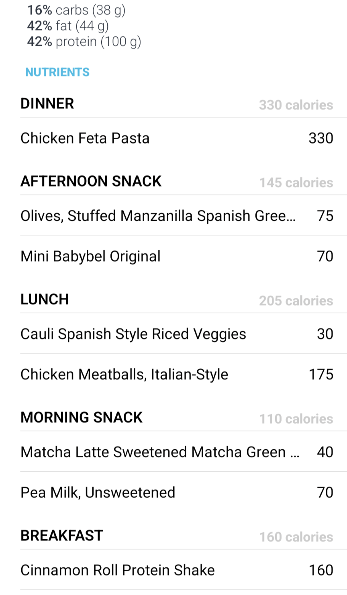
Task: Click the 160 calories breakfast total
Action: (296, 537)
